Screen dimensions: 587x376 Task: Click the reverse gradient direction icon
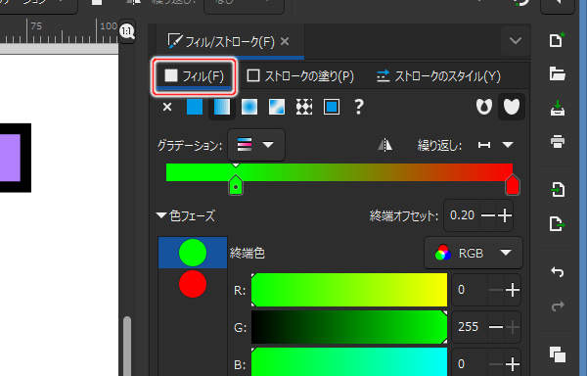click(x=384, y=145)
